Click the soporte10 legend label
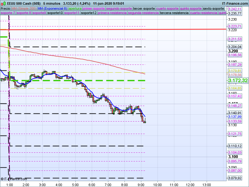The image size is (249, 187). (x=55, y=13)
